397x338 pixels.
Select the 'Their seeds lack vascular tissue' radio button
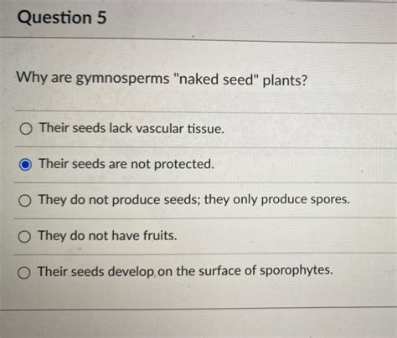coord(26,129)
